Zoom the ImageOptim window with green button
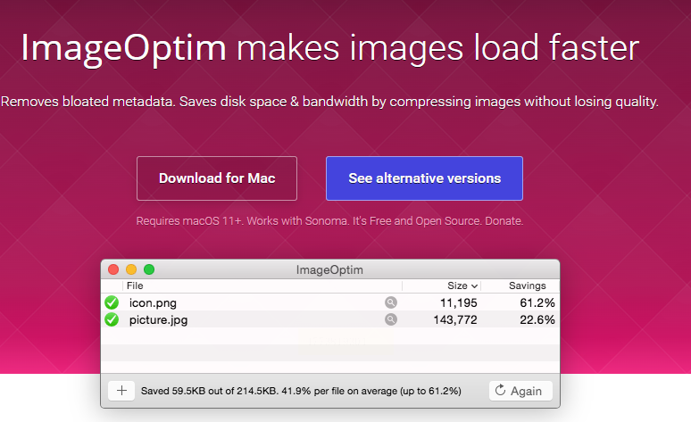The width and height of the screenshot is (691, 422). click(149, 269)
